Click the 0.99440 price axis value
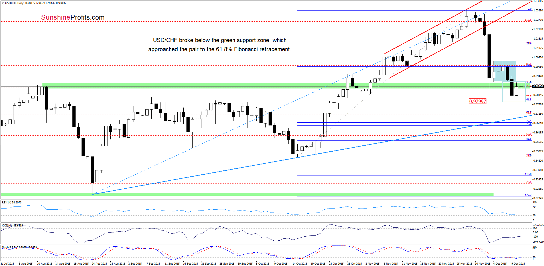The width and height of the screenshot is (544, 266). coord(538,76)
